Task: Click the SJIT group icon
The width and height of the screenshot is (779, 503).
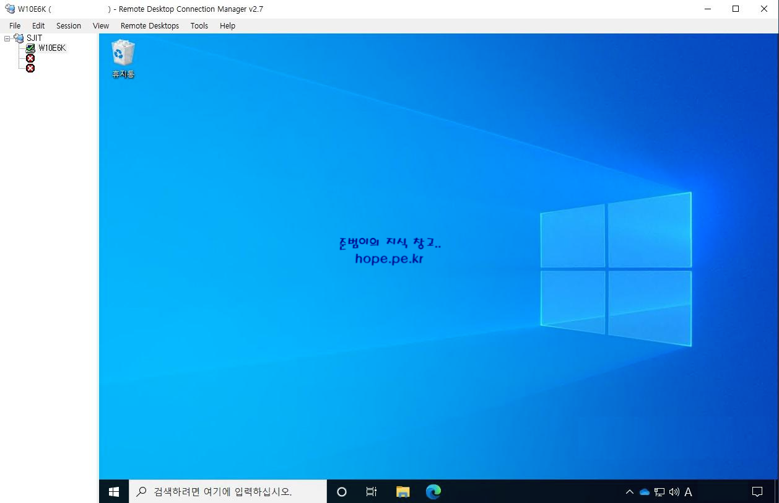Action: pos(19,38)
